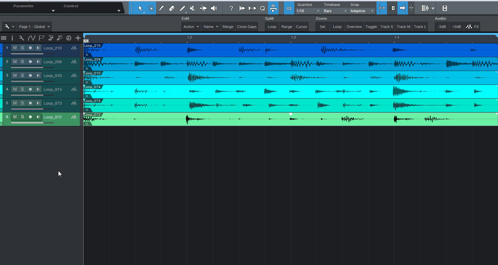This screenshot has height=265, width=498.
Task: Expand the Action dropdown
Action: (x=191, y=27)
